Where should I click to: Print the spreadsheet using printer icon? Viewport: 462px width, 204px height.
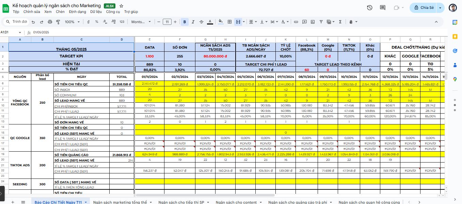click(x=50, y=22)
